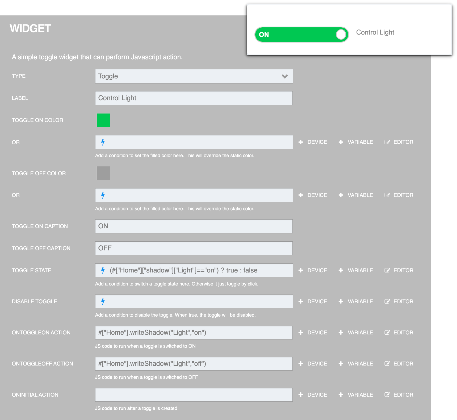The height and width of the screenshot is (420, 457).
Task: Add Device to Toggle State
Action: [313, 270]
